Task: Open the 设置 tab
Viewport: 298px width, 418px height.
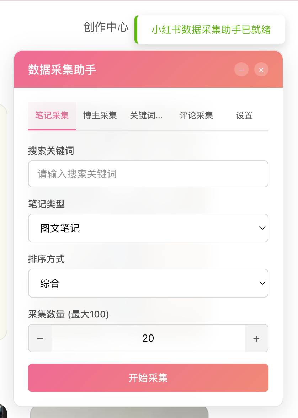Action: pos(244,116)
